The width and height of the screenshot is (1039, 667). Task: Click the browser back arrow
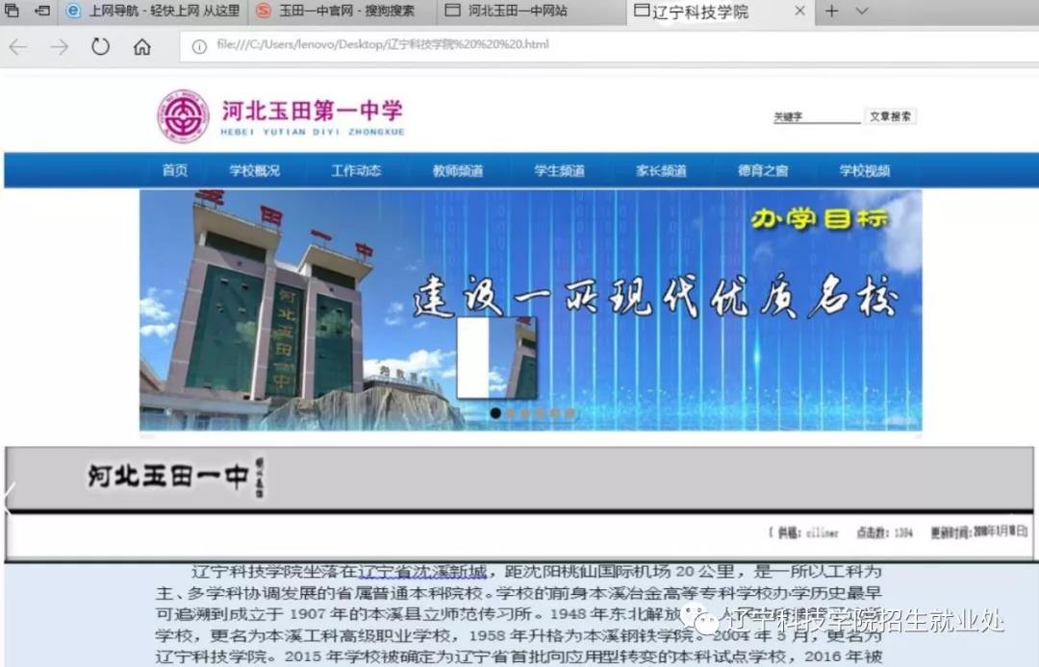click(17, 47)
